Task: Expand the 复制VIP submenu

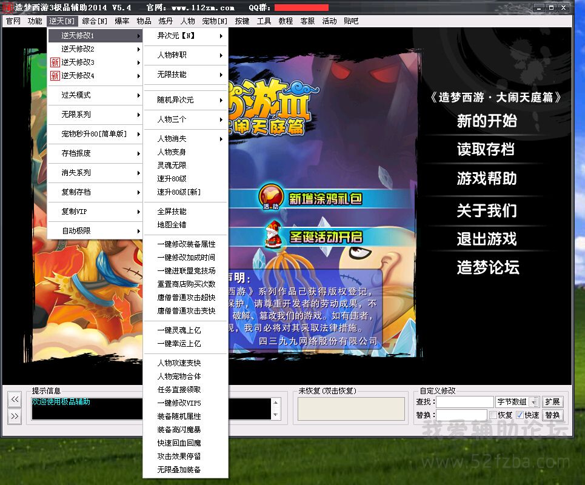Action: 95,212
